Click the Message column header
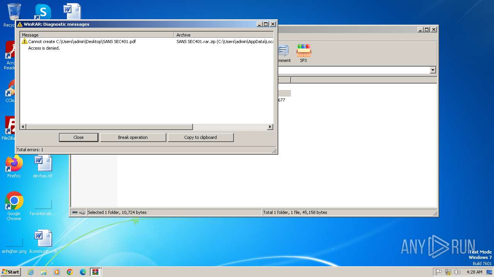Screen dimensions: 494x277 97,35
